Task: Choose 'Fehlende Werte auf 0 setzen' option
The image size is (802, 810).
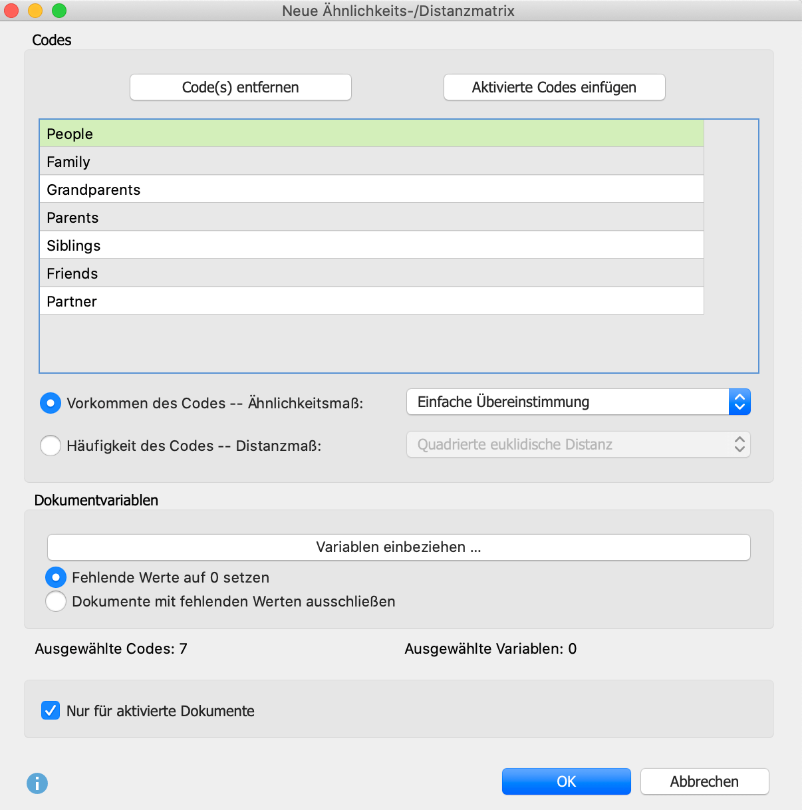Action: click(x=56, y=577)
